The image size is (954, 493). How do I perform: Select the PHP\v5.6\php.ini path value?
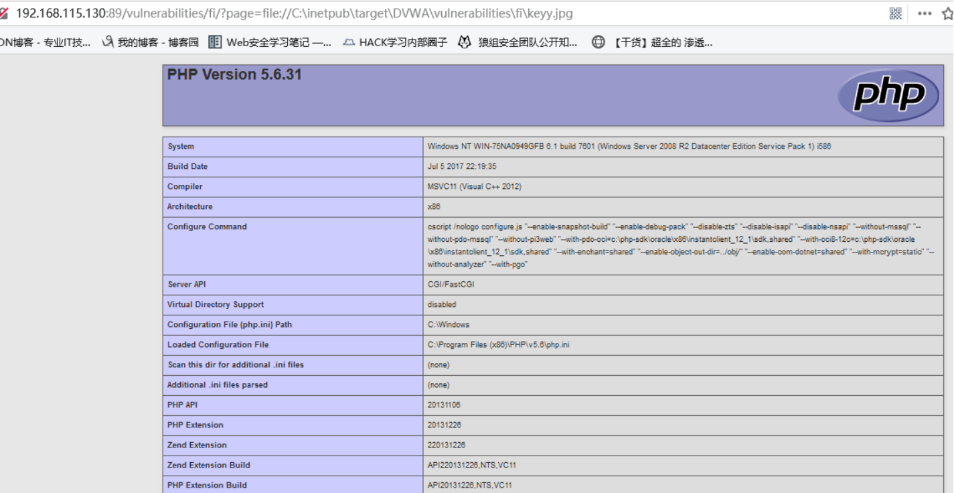pos(499,344)
